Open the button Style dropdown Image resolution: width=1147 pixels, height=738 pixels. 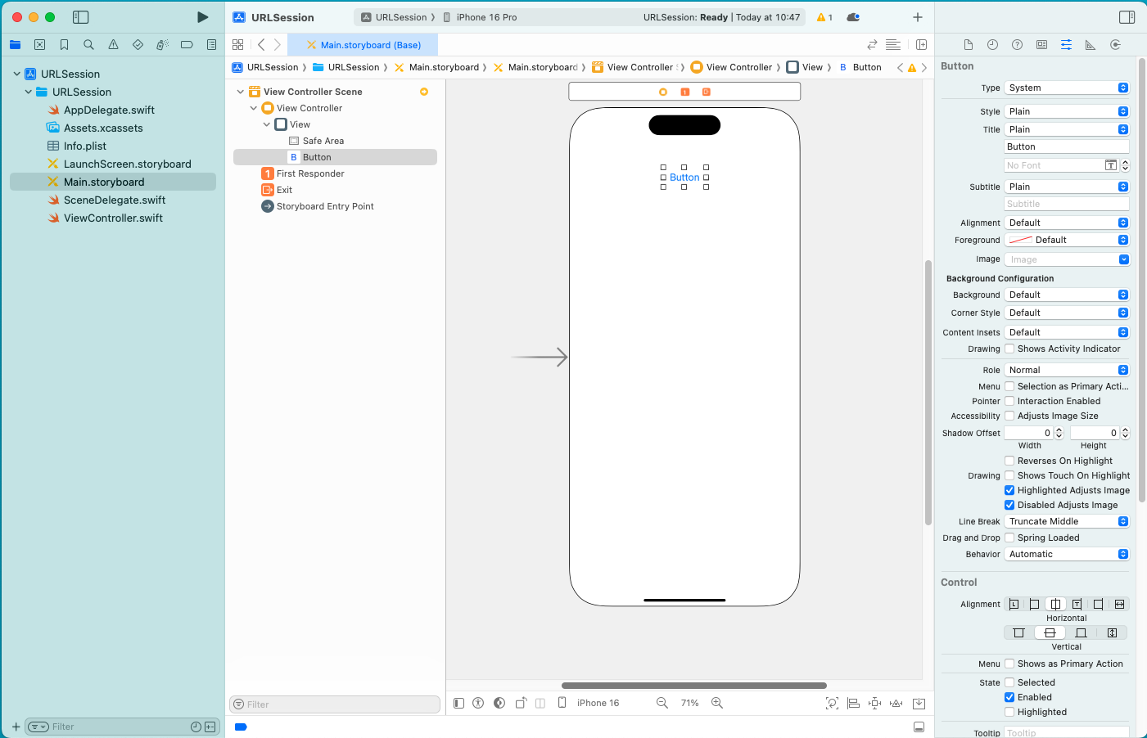click(1067, 111)
